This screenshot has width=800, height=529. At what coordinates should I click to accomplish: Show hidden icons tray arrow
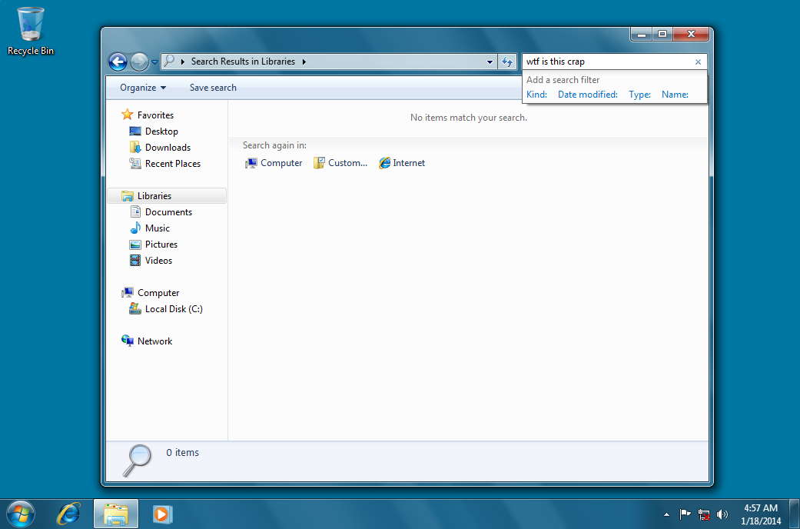(666, 514)
